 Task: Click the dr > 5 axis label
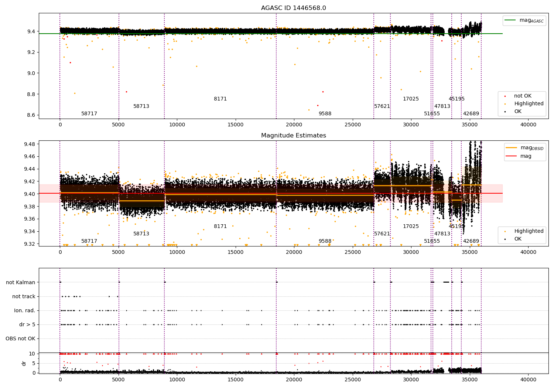coord(27,325)
